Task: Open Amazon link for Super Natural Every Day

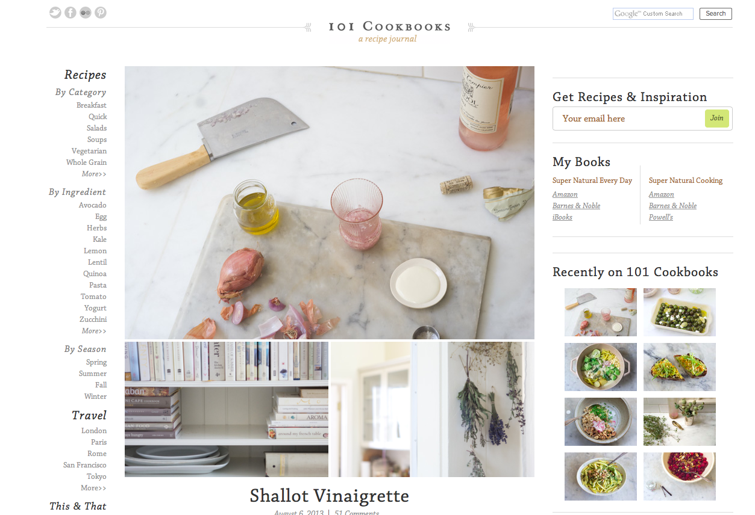Action: (x=565, y=194)
